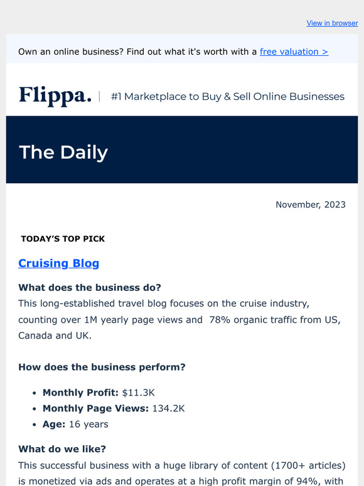This screenshot has height=486, width=364.
Task: Click the TODAY'S TOP PICK heading
Action: pos(63,239)
